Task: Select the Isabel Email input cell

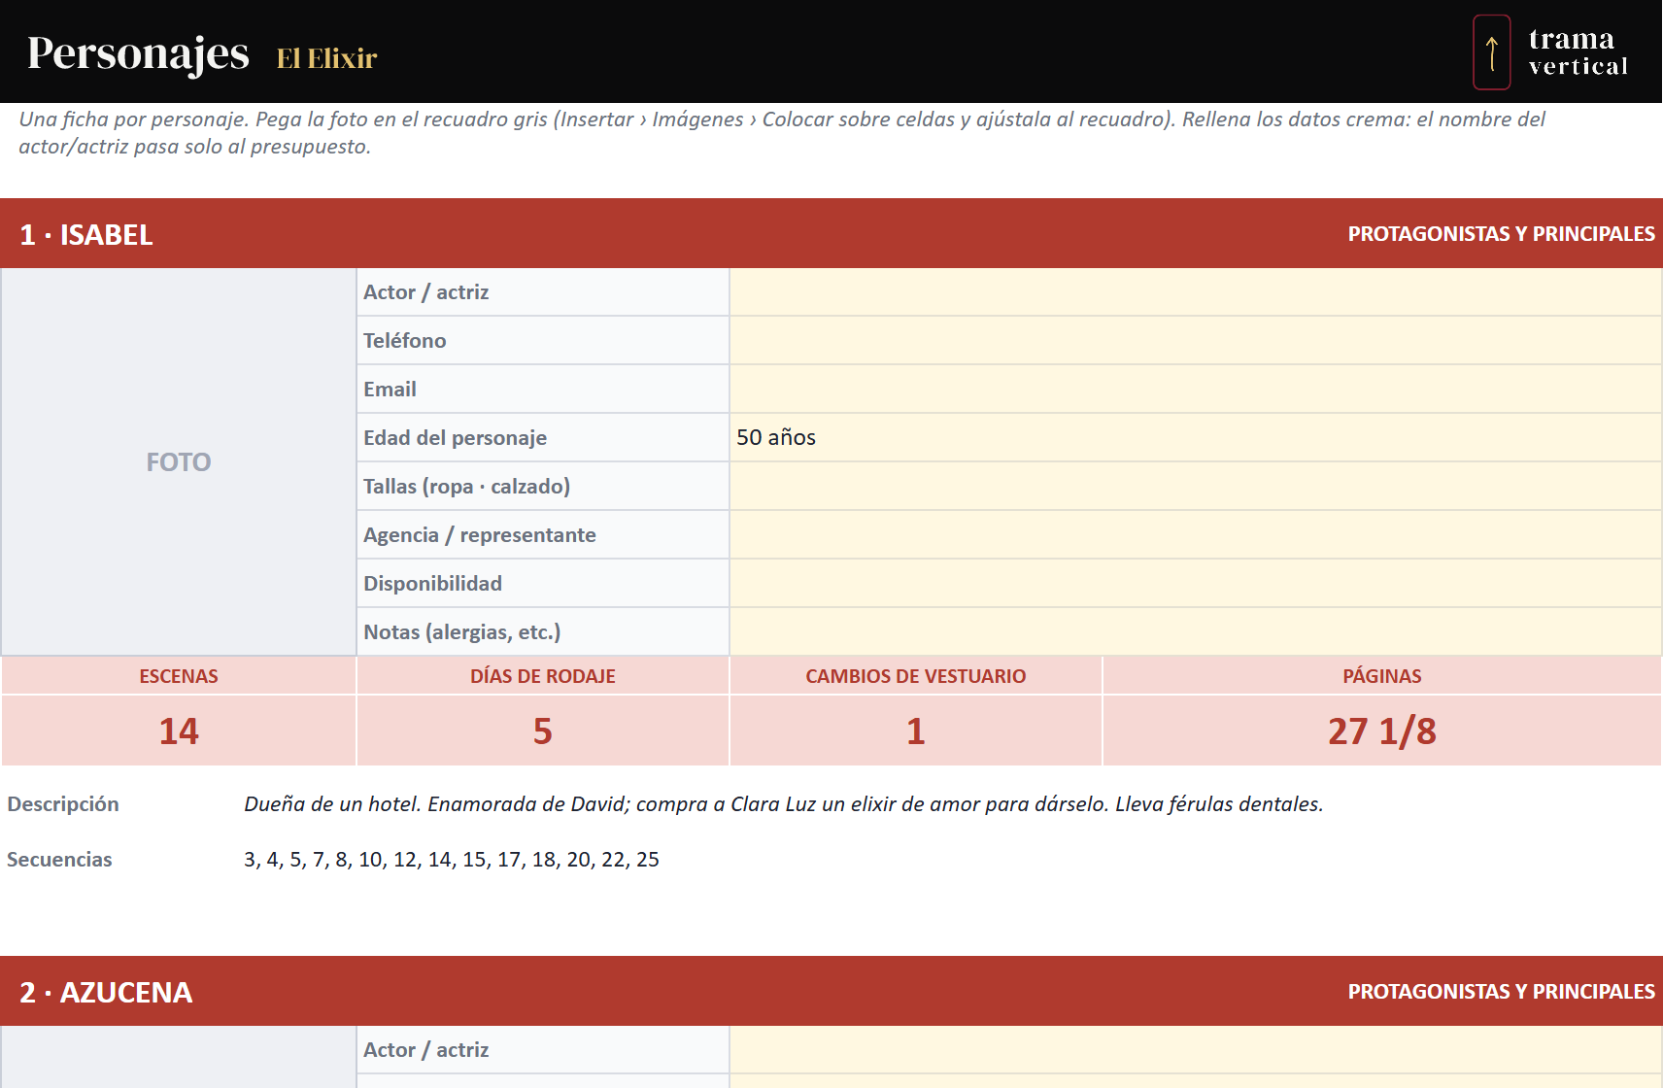Action: click(x=1195, y=390)
